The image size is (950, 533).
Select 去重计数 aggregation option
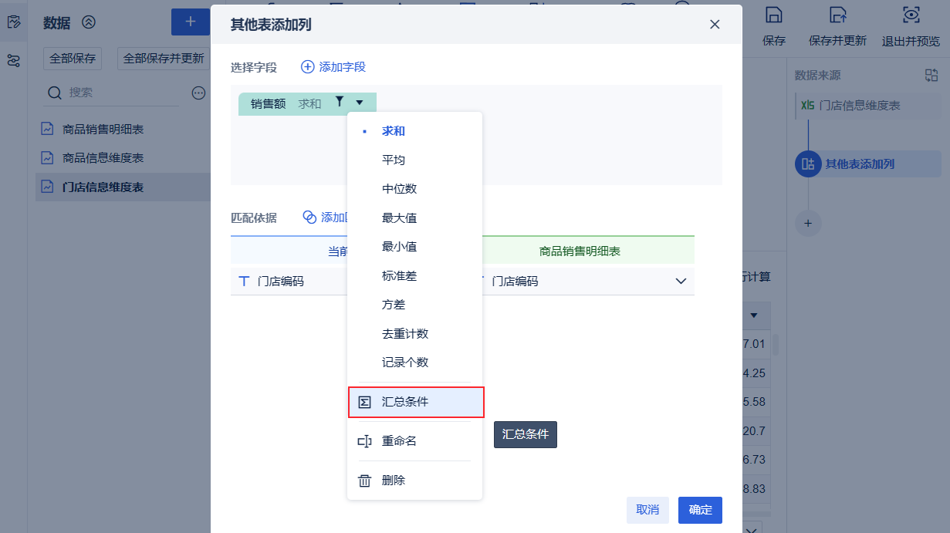pyautogui.click(x=405, y=333)
